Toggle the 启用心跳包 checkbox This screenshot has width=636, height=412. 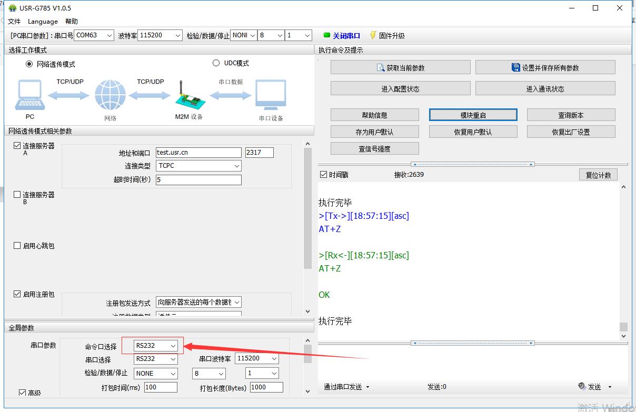pyautogui.click(x=17, y=246)
